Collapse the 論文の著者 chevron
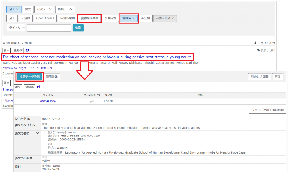Viewport: 289px width, 173px height. (38, 133)
